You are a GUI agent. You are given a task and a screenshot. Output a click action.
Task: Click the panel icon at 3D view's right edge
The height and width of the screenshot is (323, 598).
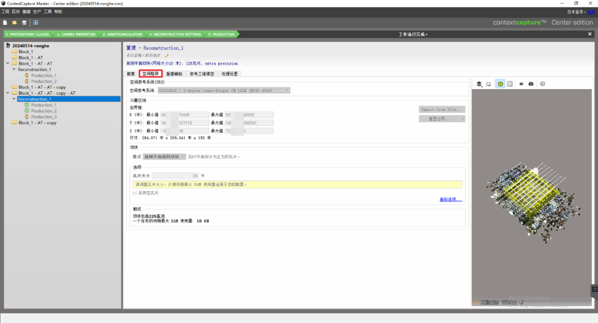coord(595,290)
